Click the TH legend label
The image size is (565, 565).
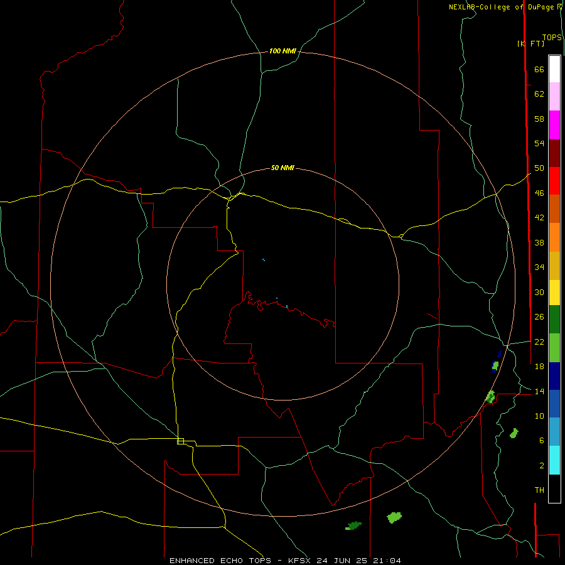pyautogui.click(x=539, y=490)
